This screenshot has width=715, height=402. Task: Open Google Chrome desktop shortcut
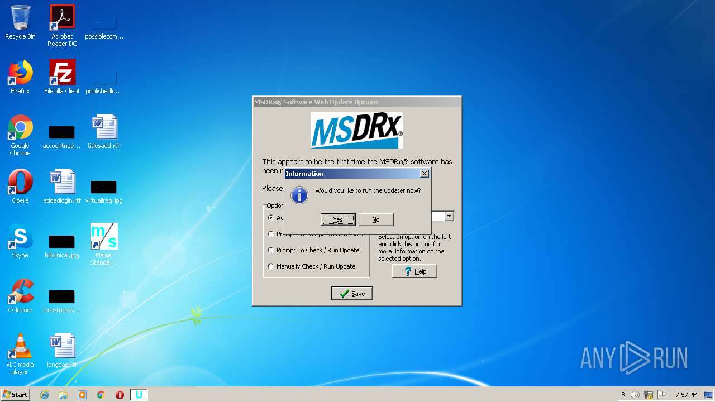pos(20,135)
